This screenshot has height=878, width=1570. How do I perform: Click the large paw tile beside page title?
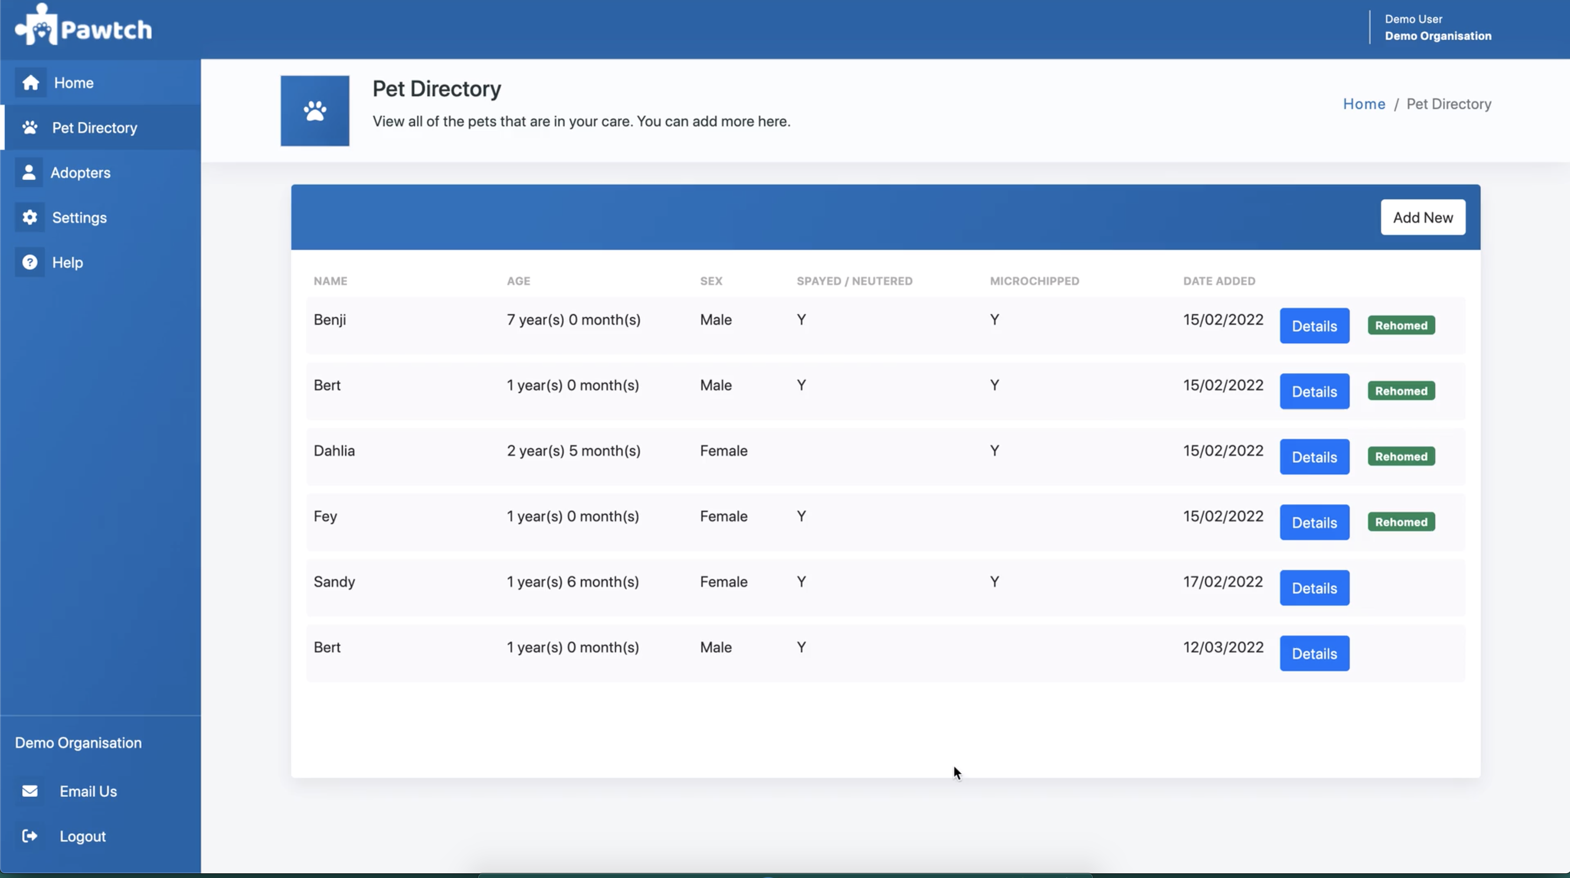pyautogui.click(x=315, y=111)
